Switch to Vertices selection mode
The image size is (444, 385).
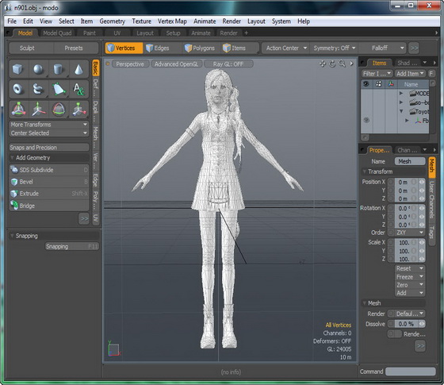tap(124, 48)
